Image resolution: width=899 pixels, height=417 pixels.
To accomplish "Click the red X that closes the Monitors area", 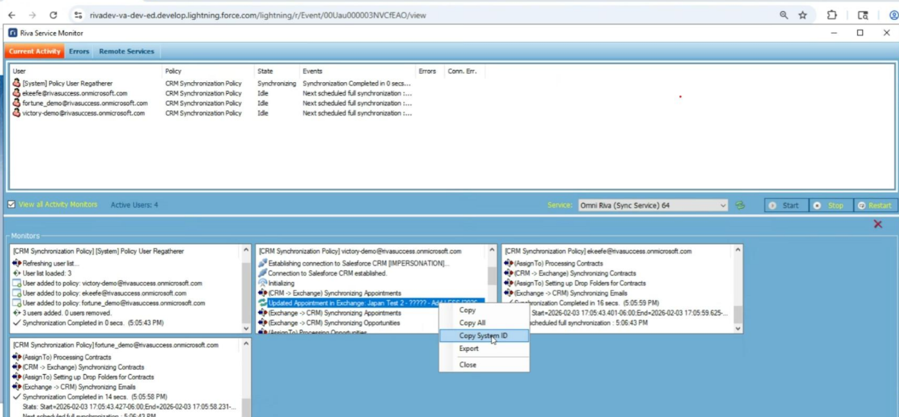I will pyautogui.click(x=878, y=224).
